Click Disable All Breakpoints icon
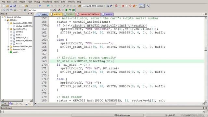This screenshot has height=117, width=208. tap(130, 6)
